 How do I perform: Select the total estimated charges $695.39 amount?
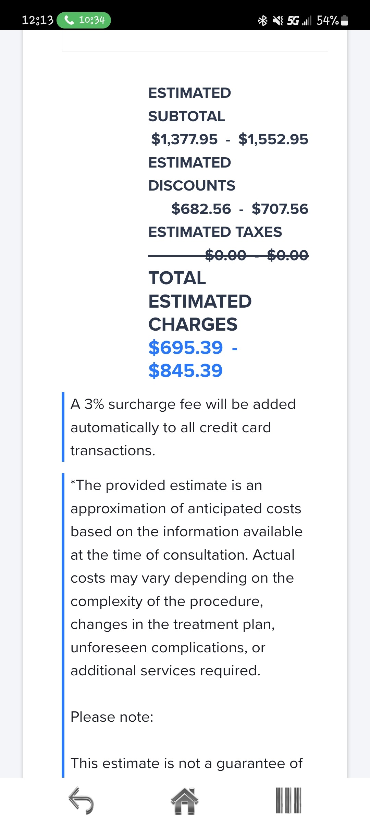[x=186, y=347]
